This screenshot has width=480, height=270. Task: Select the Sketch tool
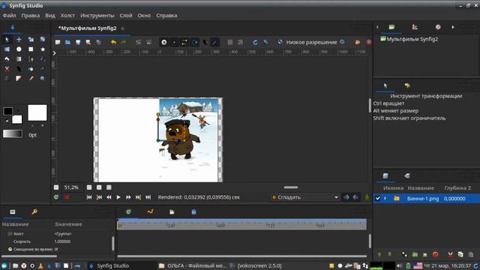tap(19, 79)
